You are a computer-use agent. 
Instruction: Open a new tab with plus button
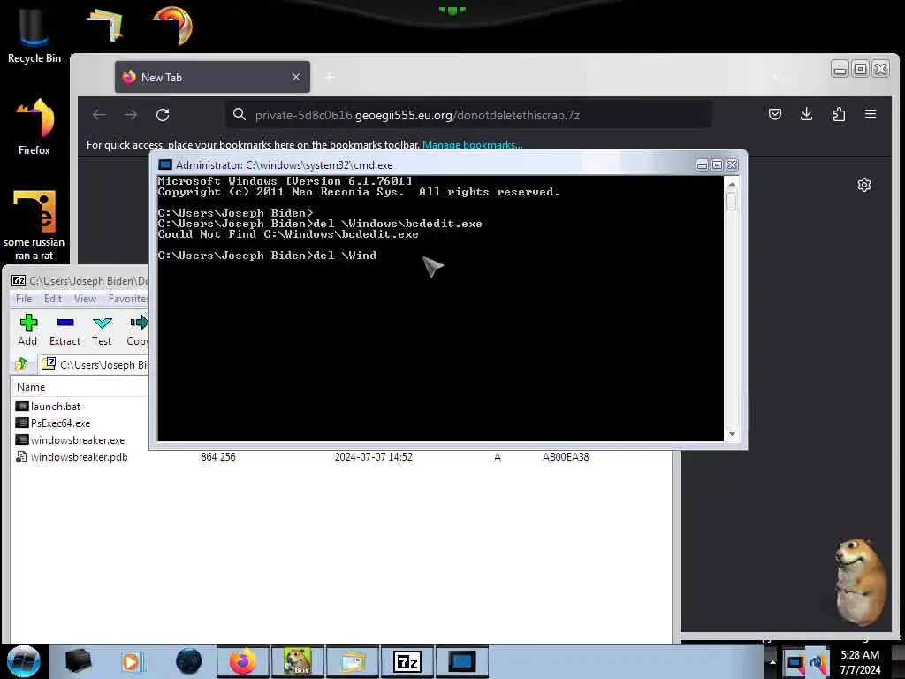331,77
